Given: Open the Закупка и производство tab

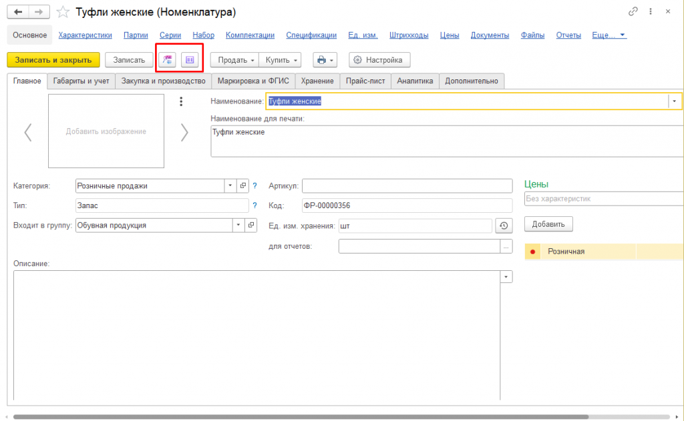Looking at the screenshot, I should [x=163, y=81].
